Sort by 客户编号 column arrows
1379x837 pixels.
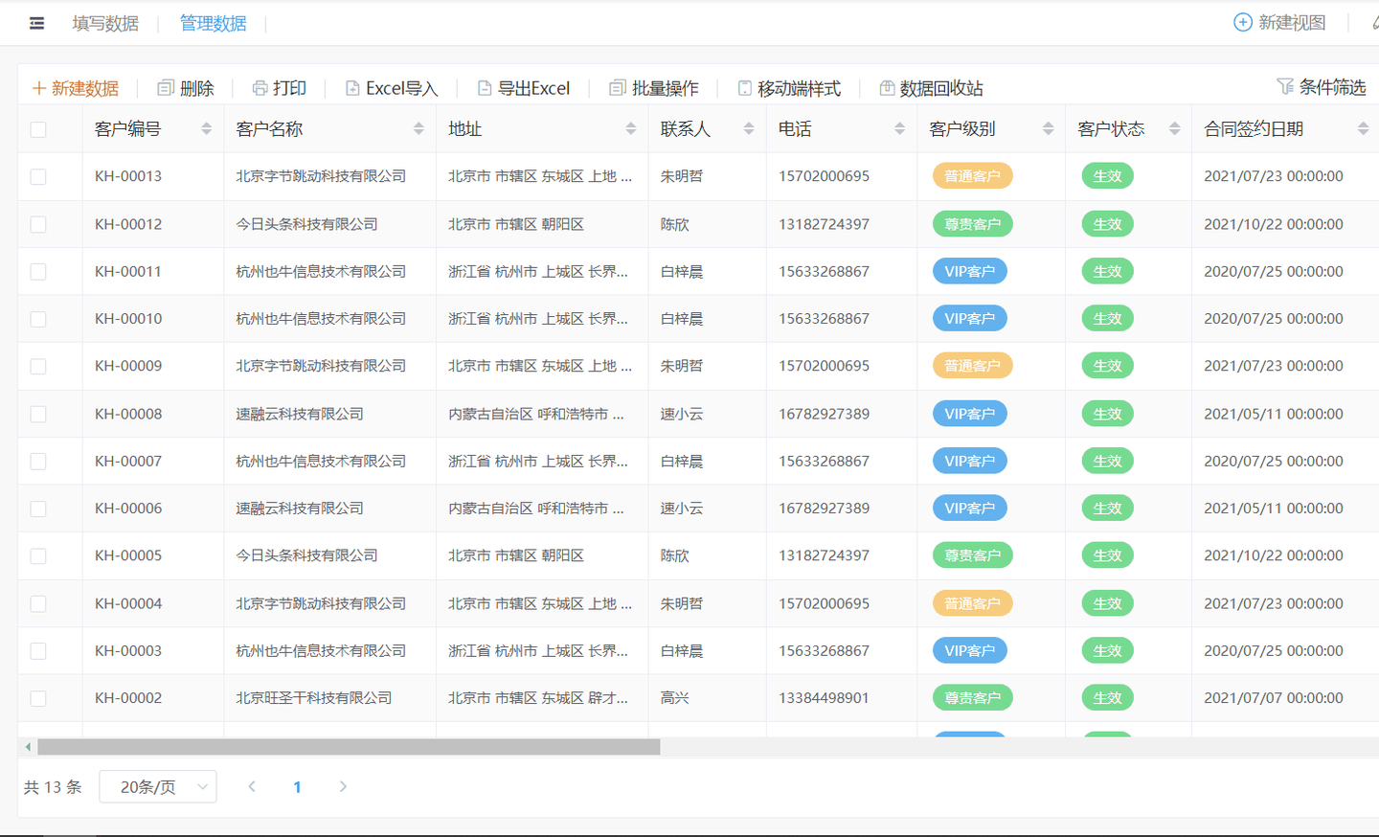pyautogui.click(x=206, y=128)
